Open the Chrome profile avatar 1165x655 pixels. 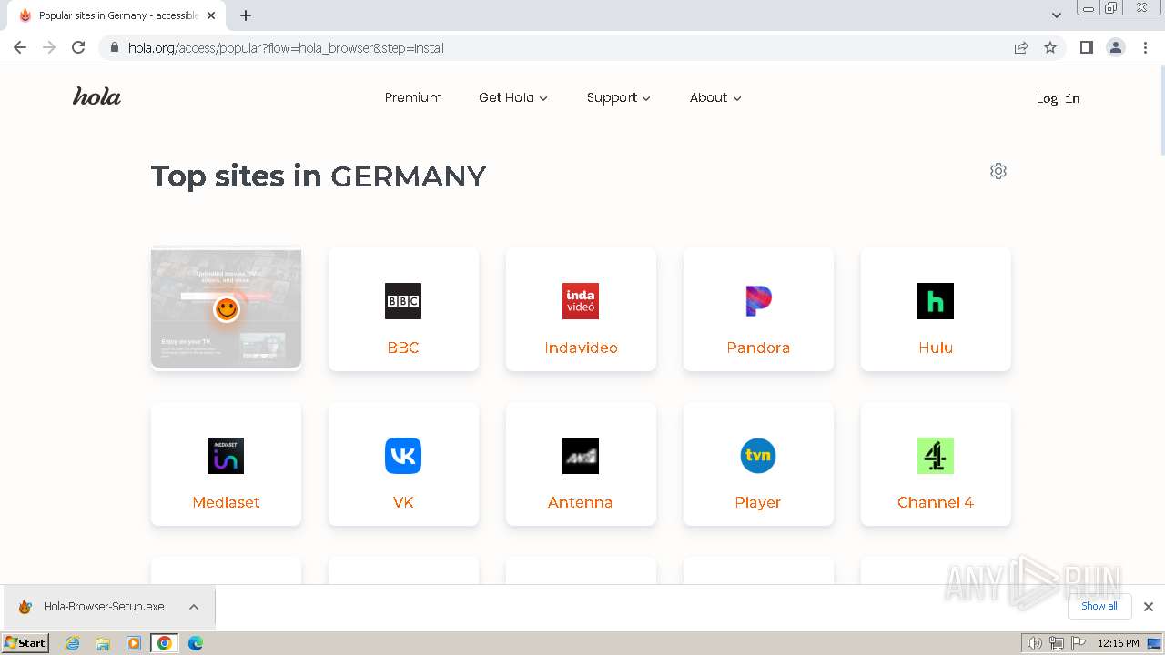(x=1116, y=47)
